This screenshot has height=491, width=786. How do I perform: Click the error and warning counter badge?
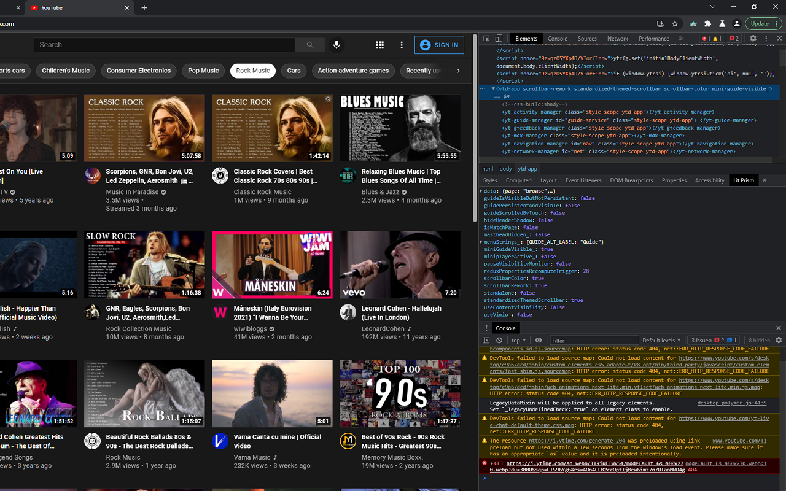click(712, 38)
